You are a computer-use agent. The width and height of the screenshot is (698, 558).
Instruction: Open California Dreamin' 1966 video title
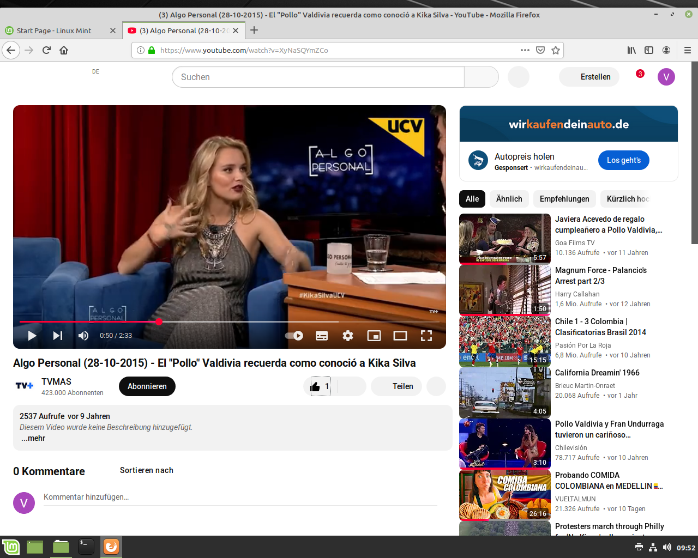click(597, 373)
